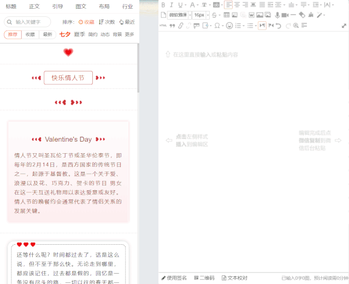Click the keyword search input field

pos(27,22)
